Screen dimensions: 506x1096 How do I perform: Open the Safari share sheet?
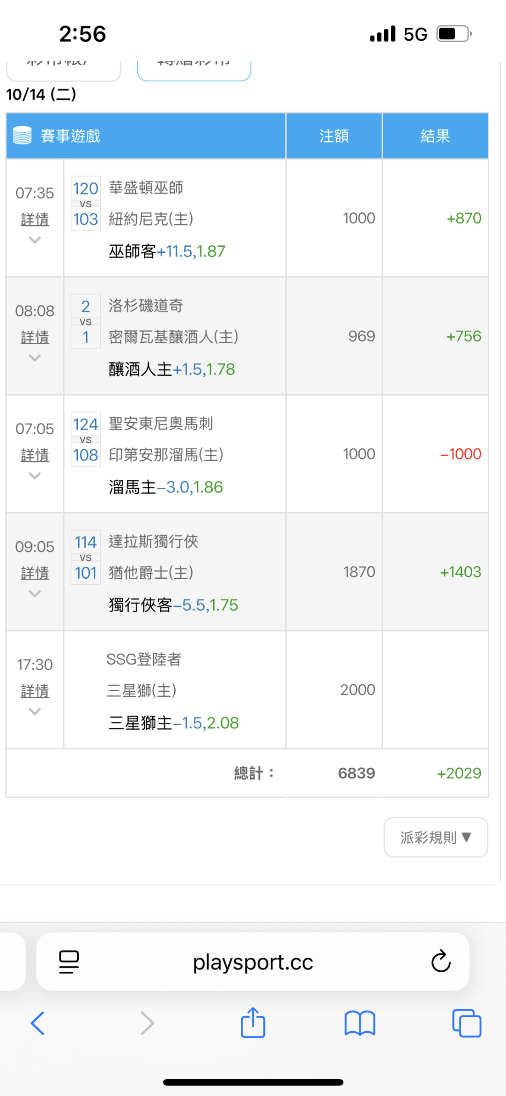click(x=253, y=1023)
